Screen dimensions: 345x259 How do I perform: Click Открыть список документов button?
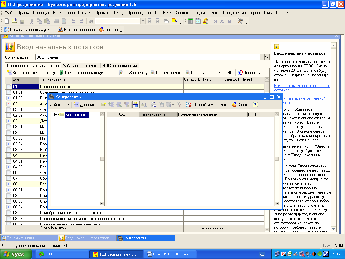coord(87,73)
